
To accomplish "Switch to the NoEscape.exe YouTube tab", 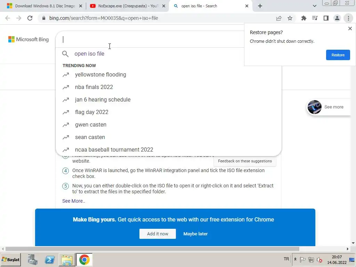I will coord(128,6).
